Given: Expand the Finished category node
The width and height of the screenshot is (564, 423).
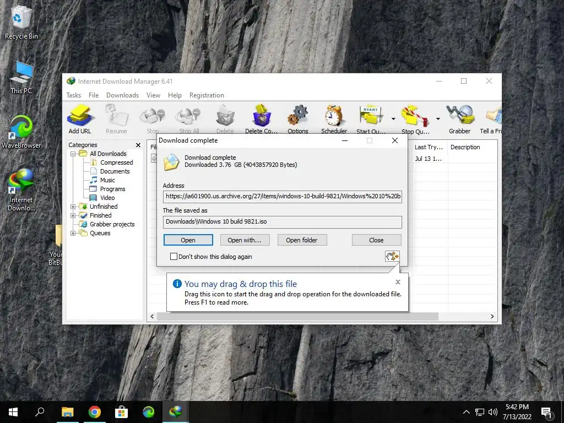Looking at the screenshot, I should [x=73, y=215].
